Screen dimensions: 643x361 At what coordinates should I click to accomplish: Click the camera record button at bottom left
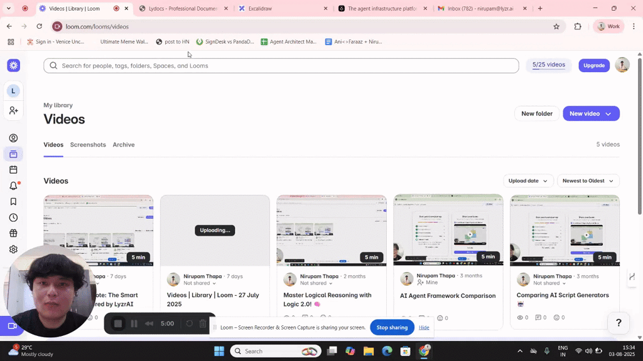tap(12, 326)
